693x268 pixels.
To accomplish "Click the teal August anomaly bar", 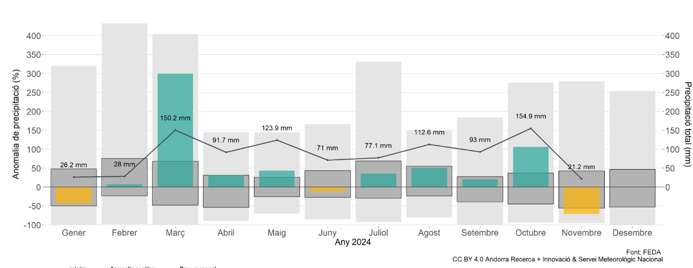I will 429,177.
